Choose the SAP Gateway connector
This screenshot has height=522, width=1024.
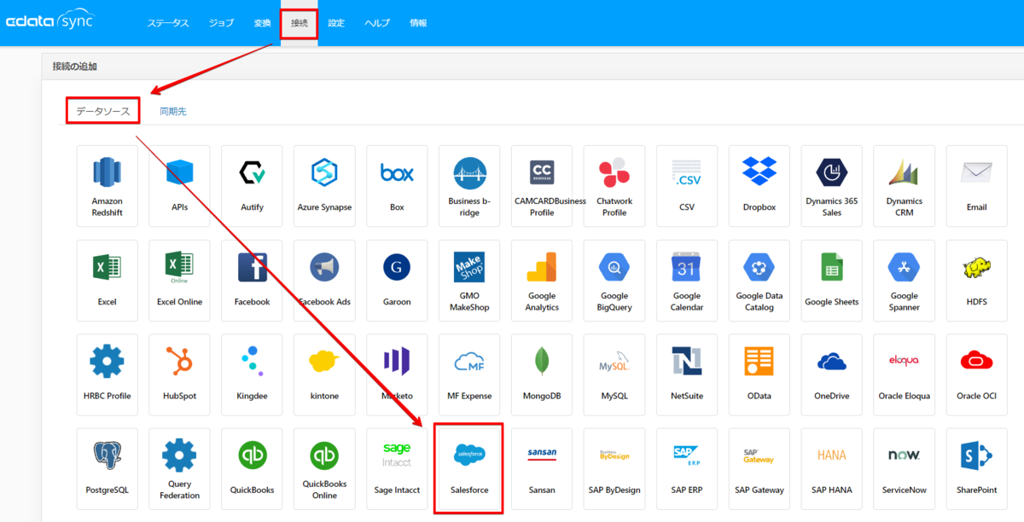(x=760, y=469)
